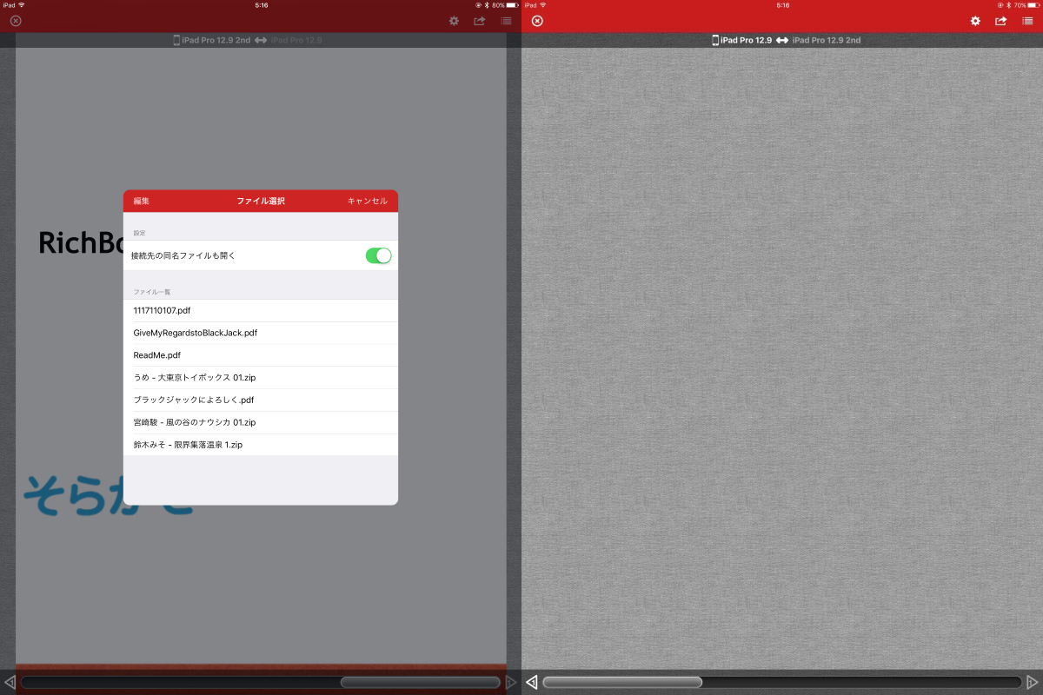1043x695 pixels.
Task: Tap share icon in right iPad window
Action: 1001,21
